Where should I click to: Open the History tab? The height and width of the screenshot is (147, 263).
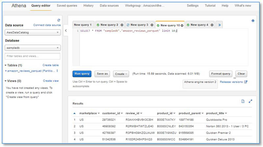coord(88,6)
